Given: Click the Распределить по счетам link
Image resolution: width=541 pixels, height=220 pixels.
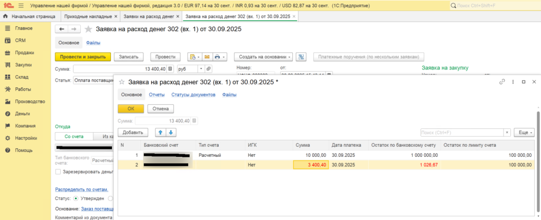Looking at the screenshot, I should (82, 189).
